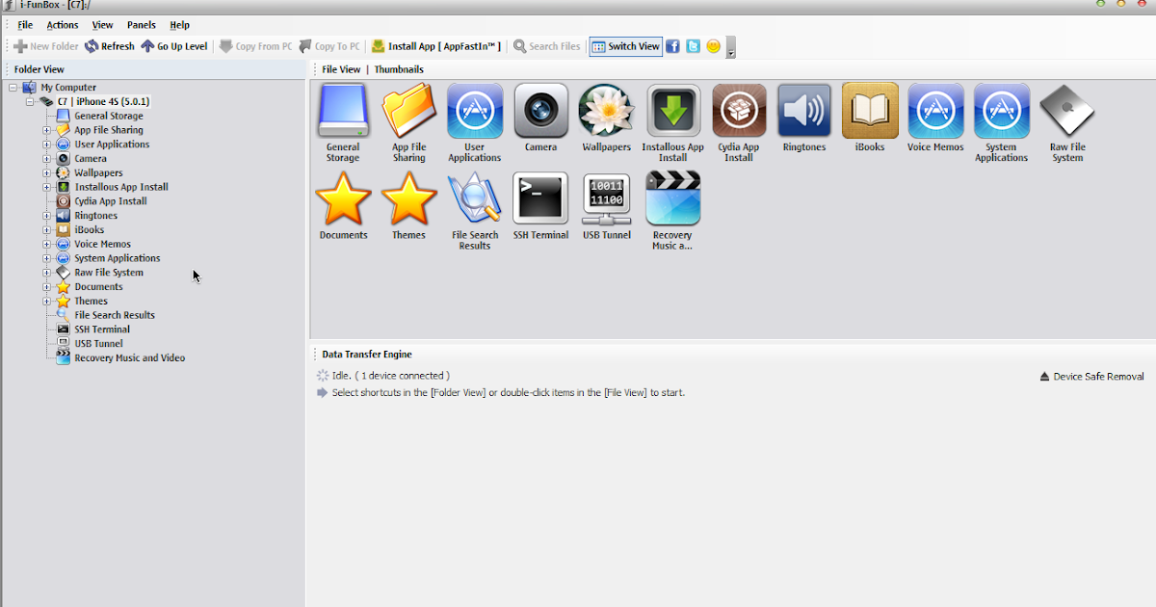
Task: Open App File Sharing folder icon
Action: (x=408, y=111)
